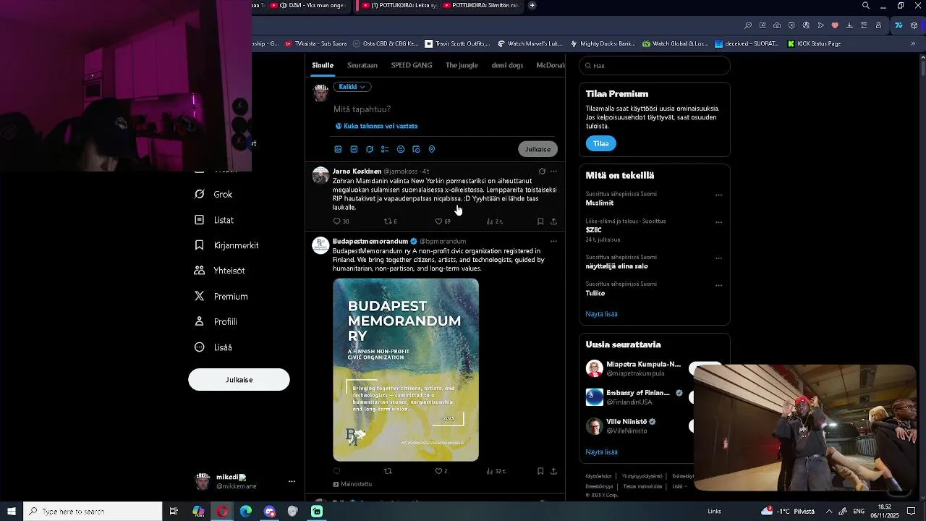Click Näytä lisää under suggested follows
Screen dimensions: 926x521
[601, 452]
